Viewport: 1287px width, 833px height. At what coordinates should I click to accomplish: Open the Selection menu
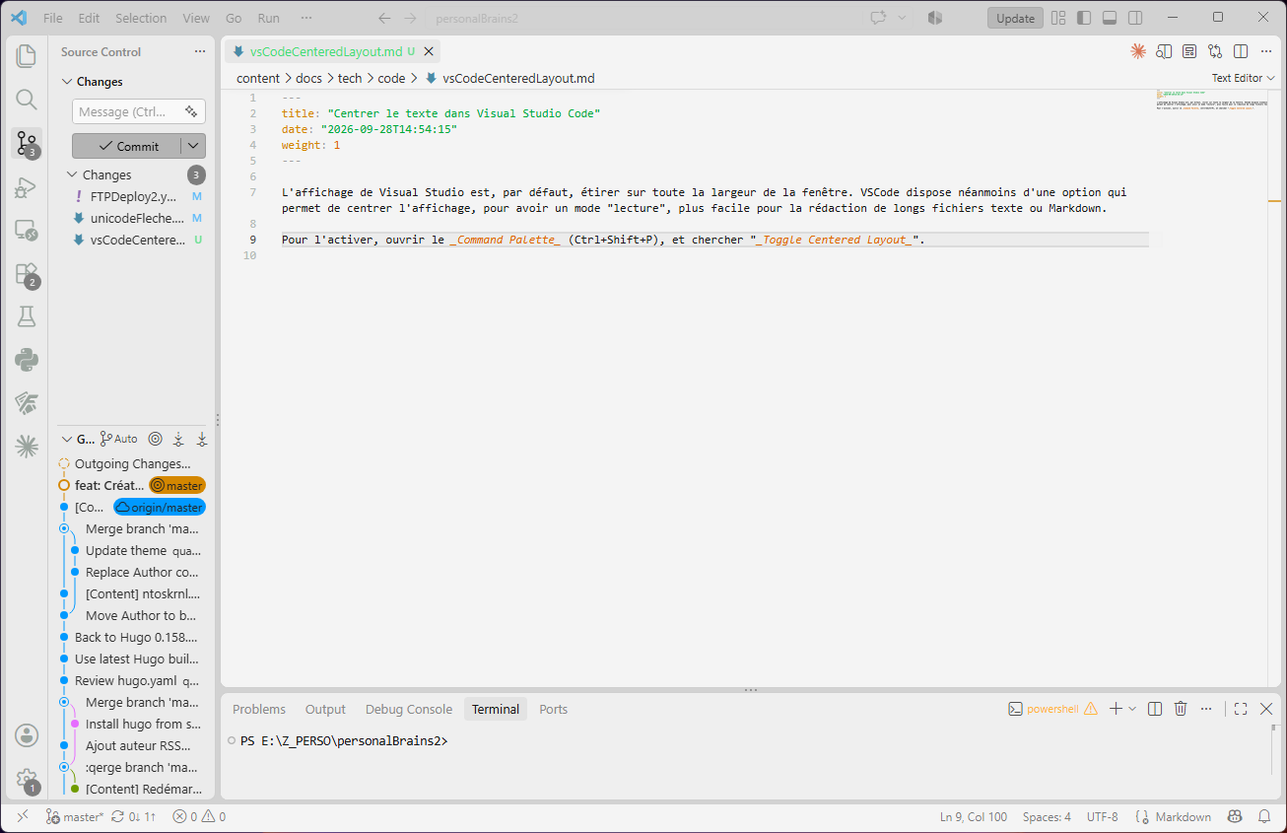[141, 18]
